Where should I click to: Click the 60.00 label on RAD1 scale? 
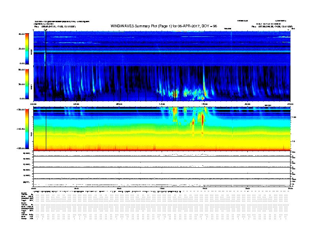(21, 70)
